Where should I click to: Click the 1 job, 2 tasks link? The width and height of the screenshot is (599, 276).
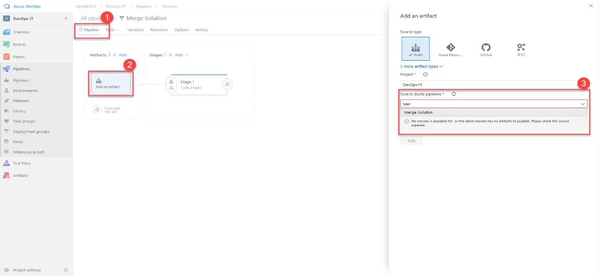tap(191, 88)
